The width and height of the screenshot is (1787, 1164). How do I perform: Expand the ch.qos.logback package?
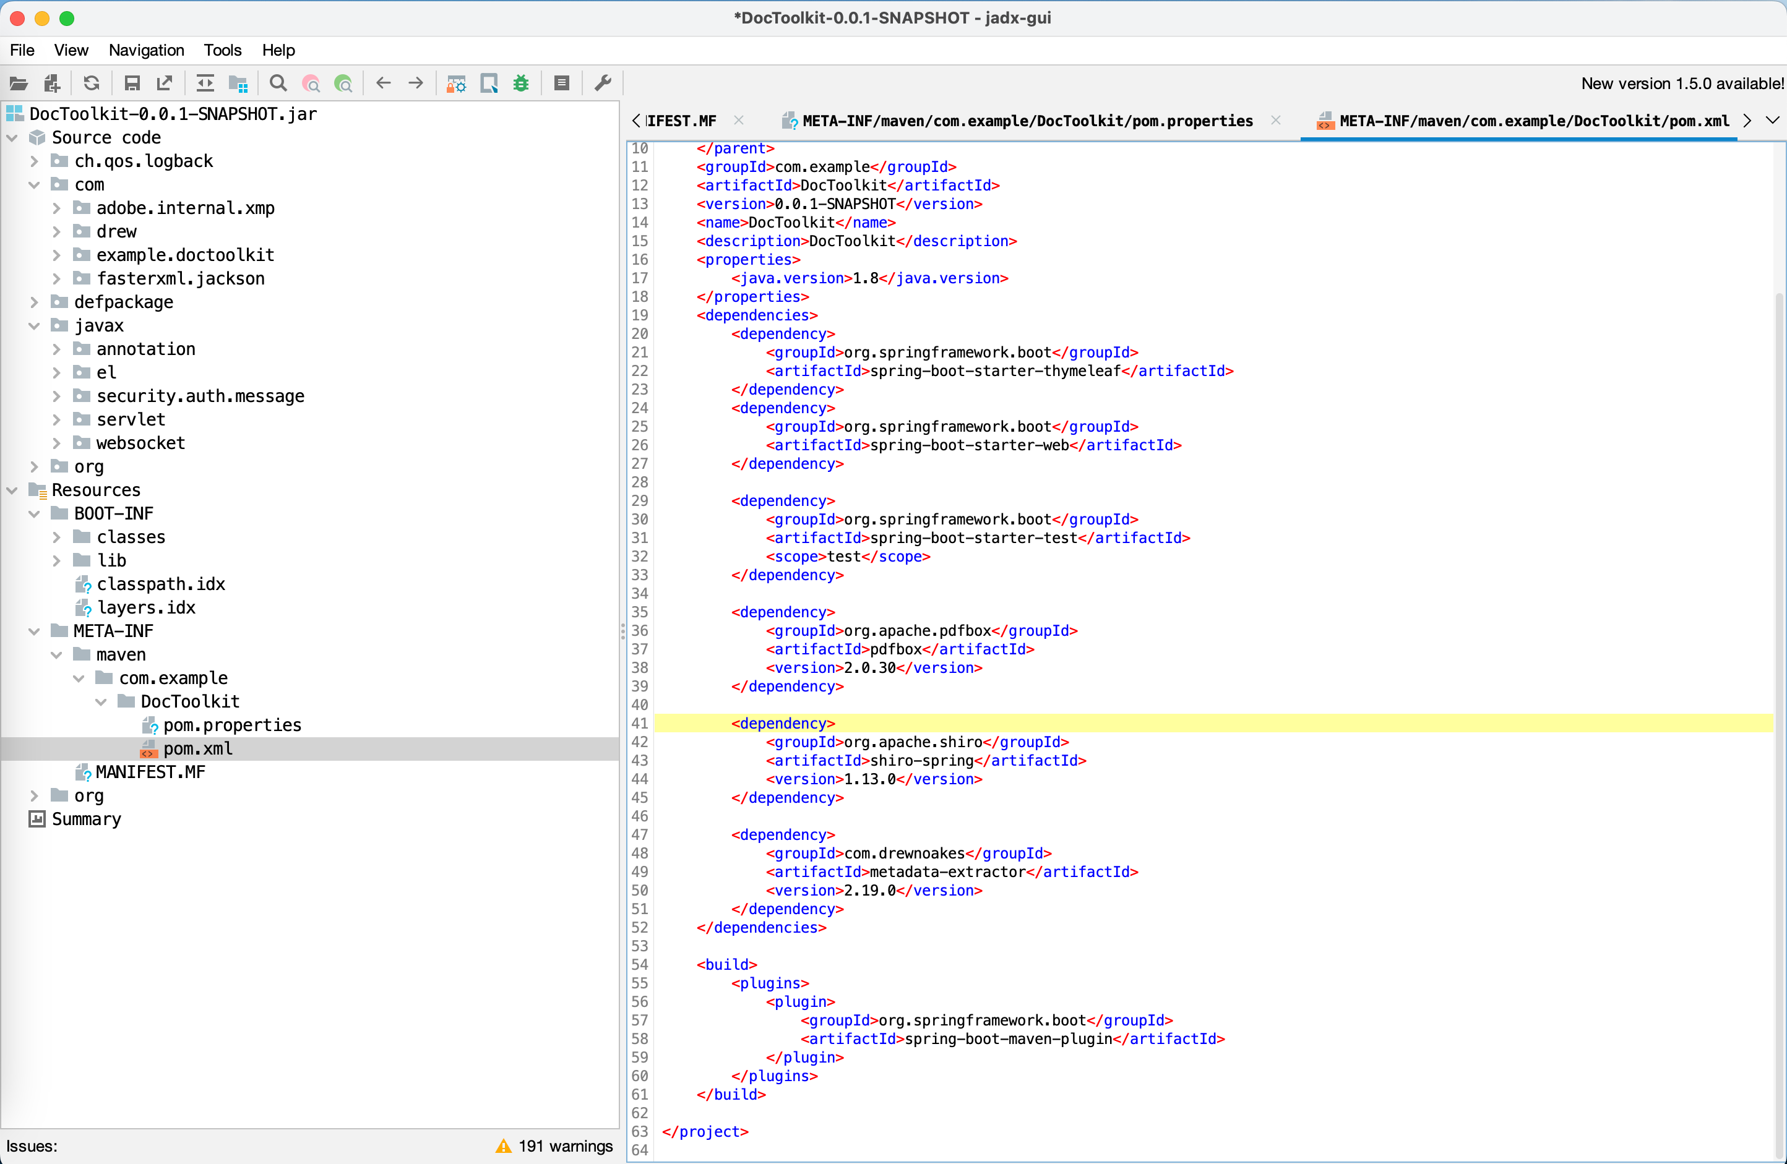(x=34, y=161)
